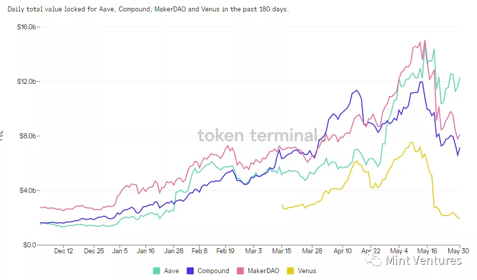
Task: Click the $0.0 y-axis label
Action: click(x=31, y=245)
